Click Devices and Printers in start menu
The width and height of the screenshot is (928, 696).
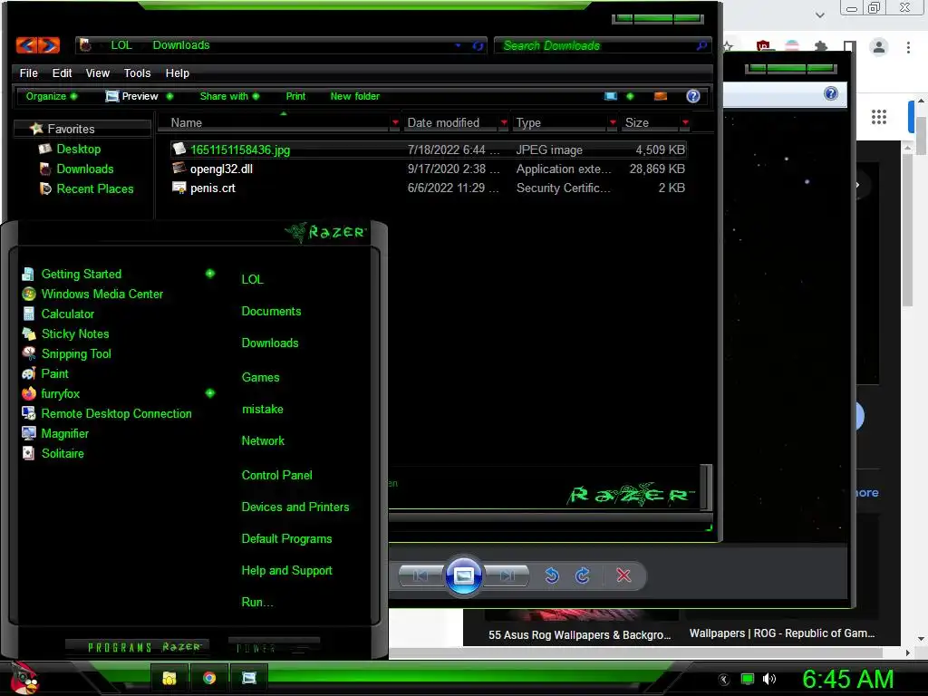click(295, 507)
